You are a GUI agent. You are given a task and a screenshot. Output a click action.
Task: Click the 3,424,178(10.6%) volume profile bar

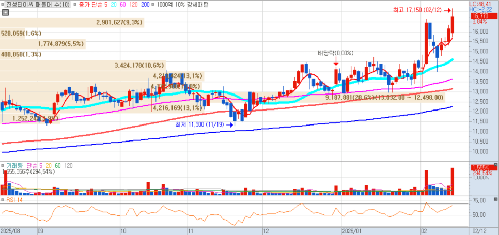[83, 66]
